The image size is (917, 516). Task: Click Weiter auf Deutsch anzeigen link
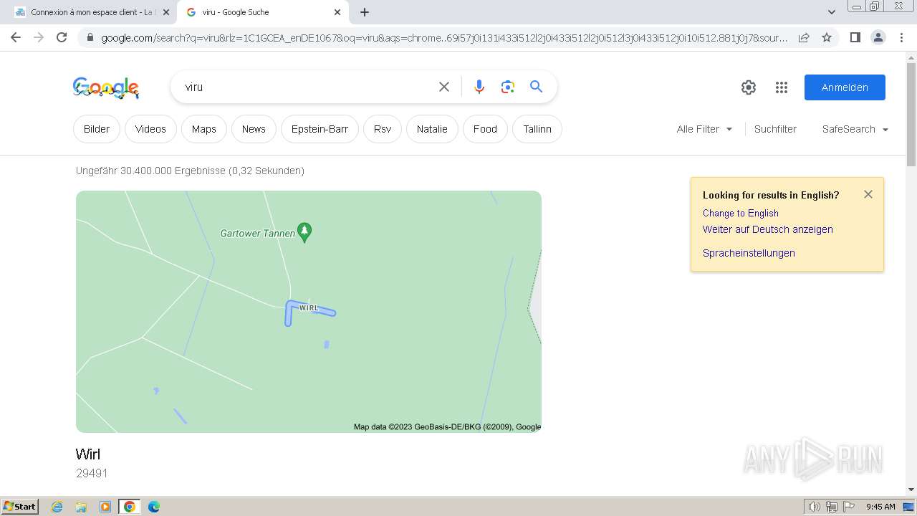pos(767,229)
